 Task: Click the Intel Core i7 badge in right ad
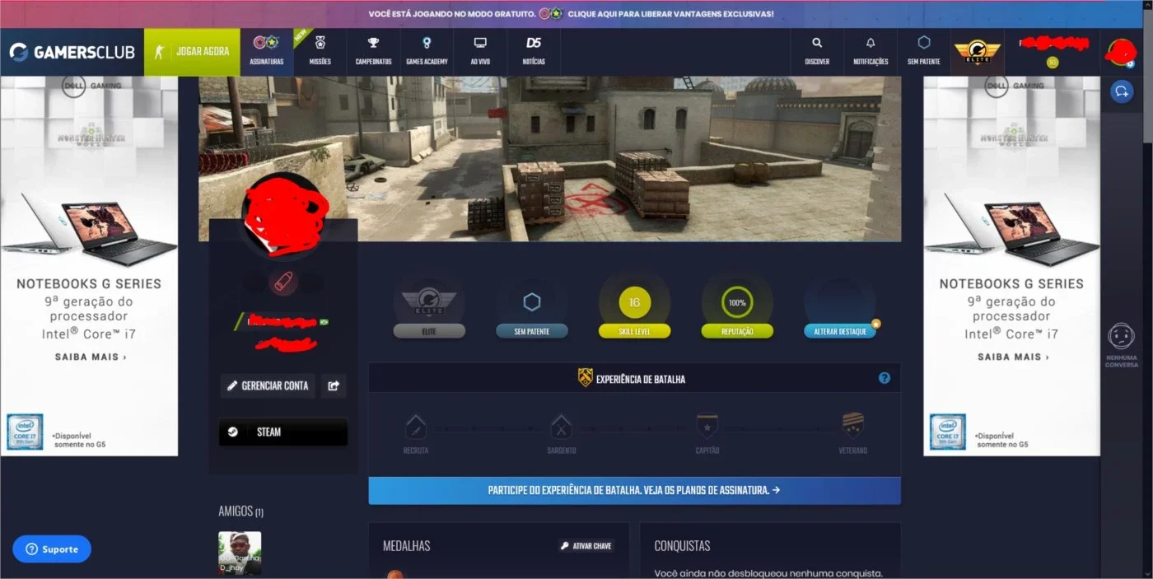[x=948, y=432]
